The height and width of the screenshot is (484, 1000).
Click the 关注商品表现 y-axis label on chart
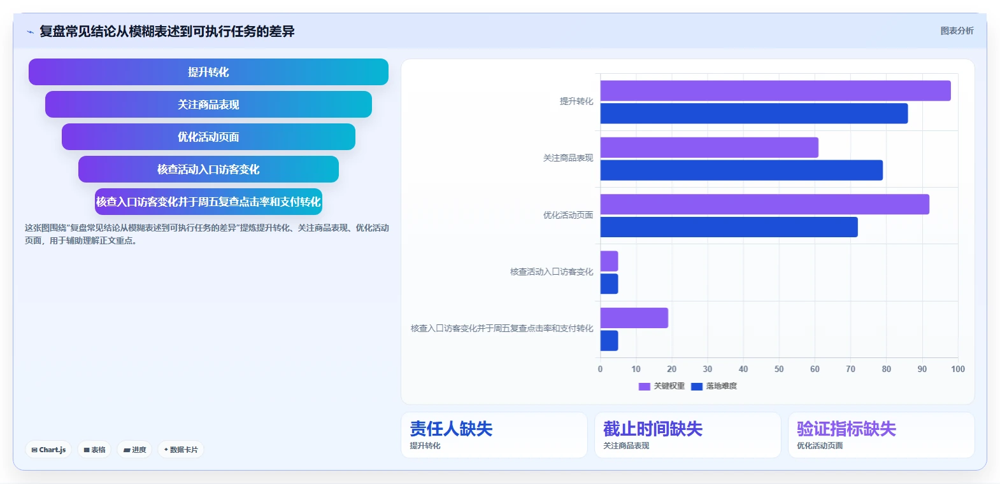(568, 158)
